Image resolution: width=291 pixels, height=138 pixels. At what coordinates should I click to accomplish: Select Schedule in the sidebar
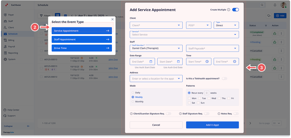coord(18,34)
